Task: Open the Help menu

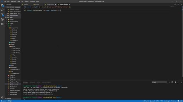Action: (37, 1)
